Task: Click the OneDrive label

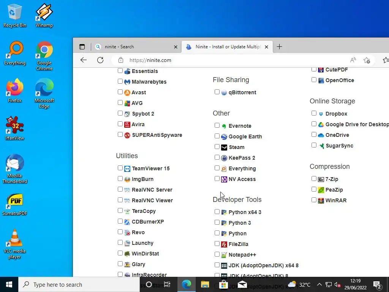Action: pos(337,135)
